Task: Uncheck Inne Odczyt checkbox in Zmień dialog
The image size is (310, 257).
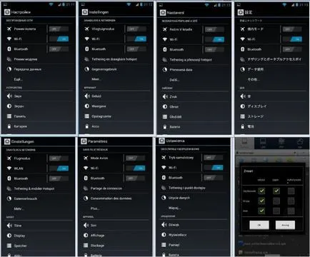Action: [x=261, y=211]
